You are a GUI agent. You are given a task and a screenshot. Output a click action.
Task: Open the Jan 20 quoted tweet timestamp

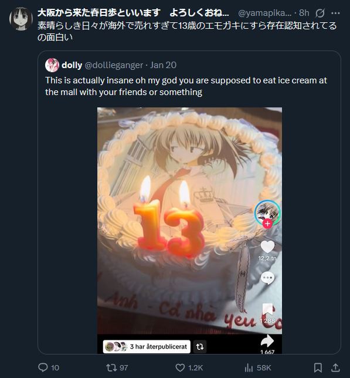tap(163, 65)
